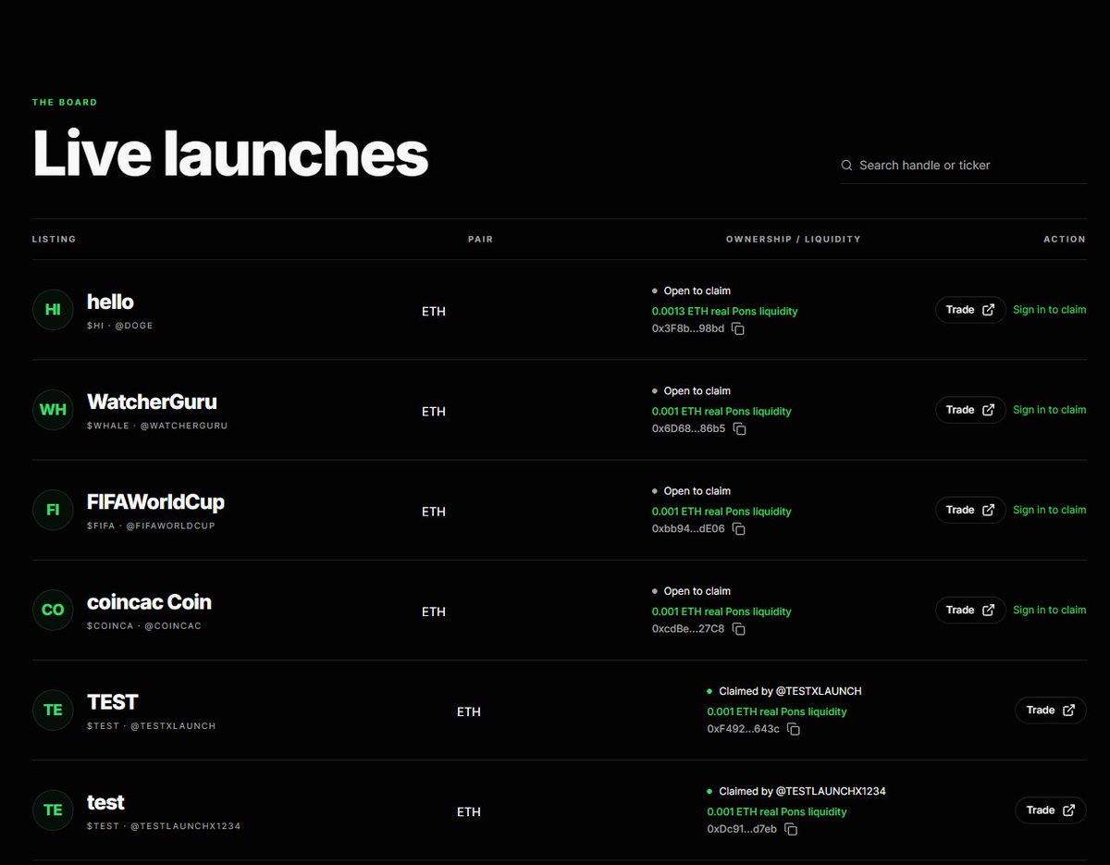
Task: Click THE BOARD label above heading
Action: [65, 102]
